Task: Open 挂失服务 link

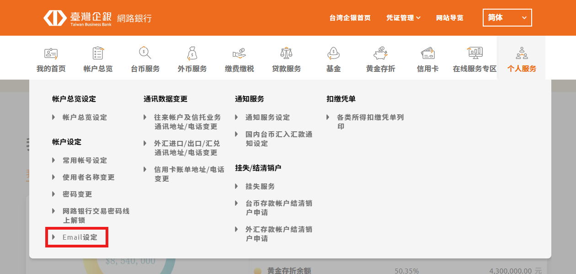Action: click(x=260, y=187)
